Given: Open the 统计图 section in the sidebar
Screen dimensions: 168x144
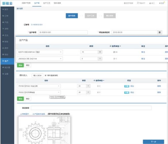Looking at the screenshot, I should coord(6,67).
